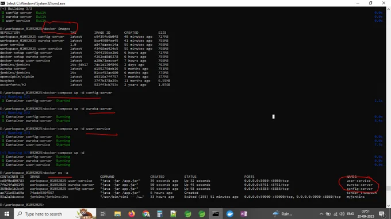391x219 pixels.
Task: Click 'workspace_01092025-config-server' in the images list
Action: [x=32, y=37]
